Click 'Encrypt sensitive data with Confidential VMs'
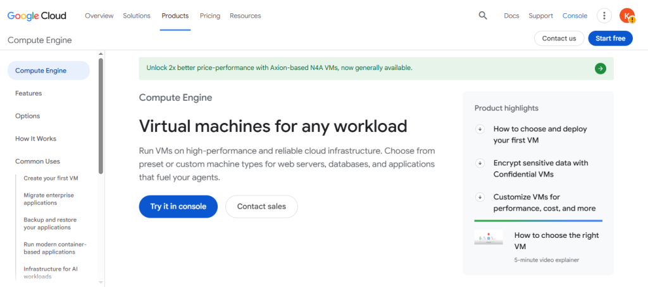Viewport: 648px width, 287px height. (540, 168)
